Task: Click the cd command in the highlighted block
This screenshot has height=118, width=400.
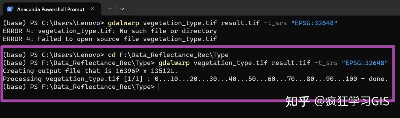Action: pyautogui.click(x=112, y=55)
